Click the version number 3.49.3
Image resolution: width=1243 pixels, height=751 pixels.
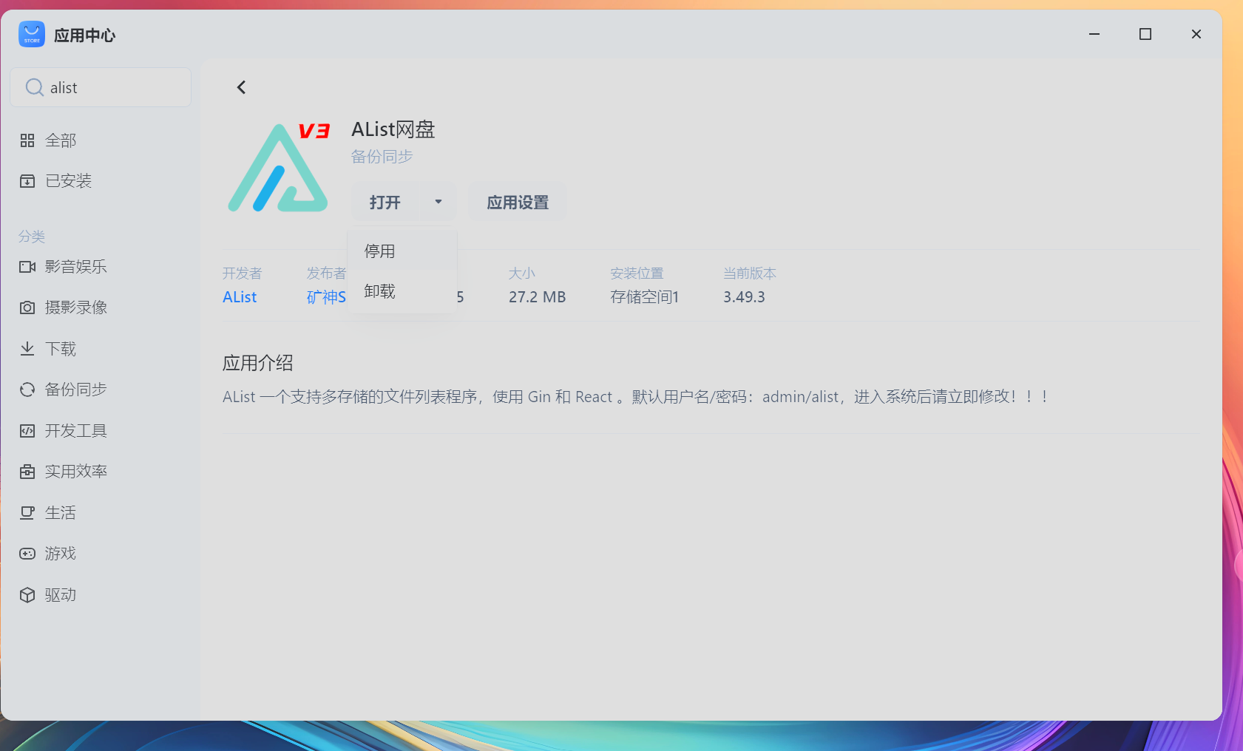click(744, 297)
